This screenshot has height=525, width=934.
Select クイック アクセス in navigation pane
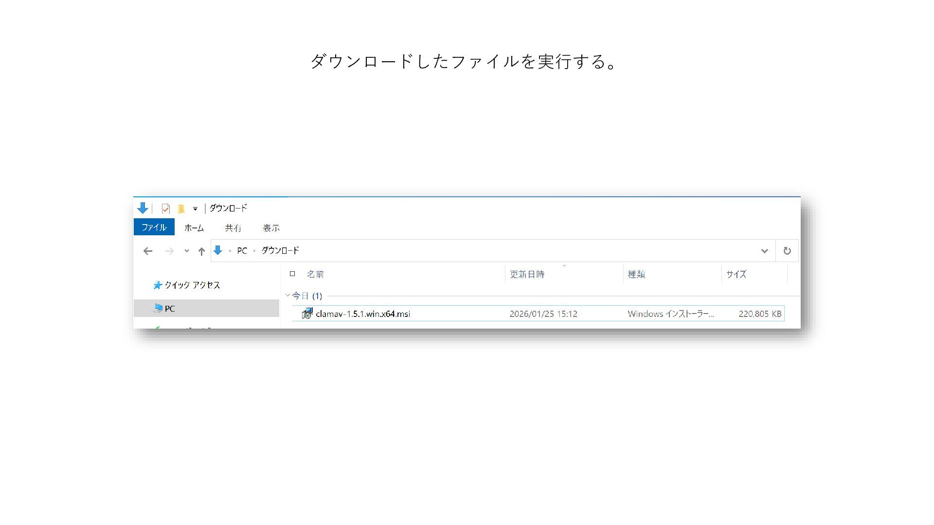tap(192, 285)
